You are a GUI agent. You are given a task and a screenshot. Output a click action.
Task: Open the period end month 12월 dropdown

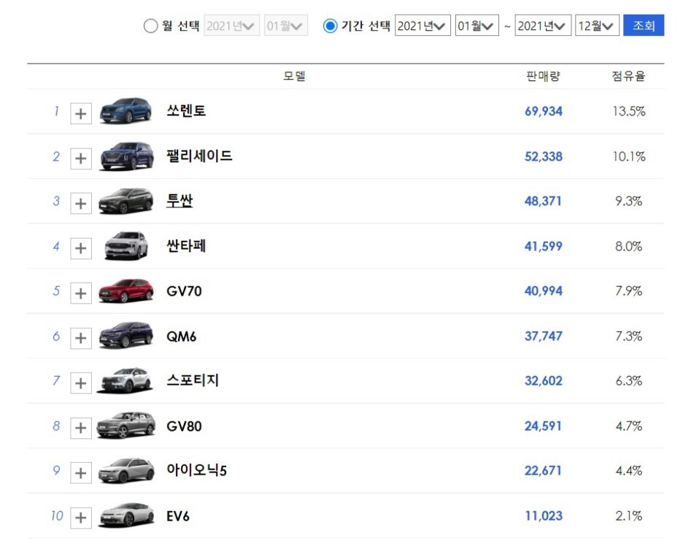click(597, 26)
